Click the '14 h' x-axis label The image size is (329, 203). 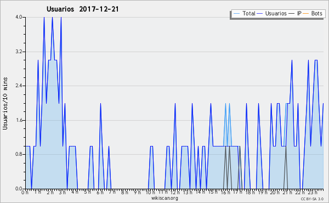click(200, 192)
